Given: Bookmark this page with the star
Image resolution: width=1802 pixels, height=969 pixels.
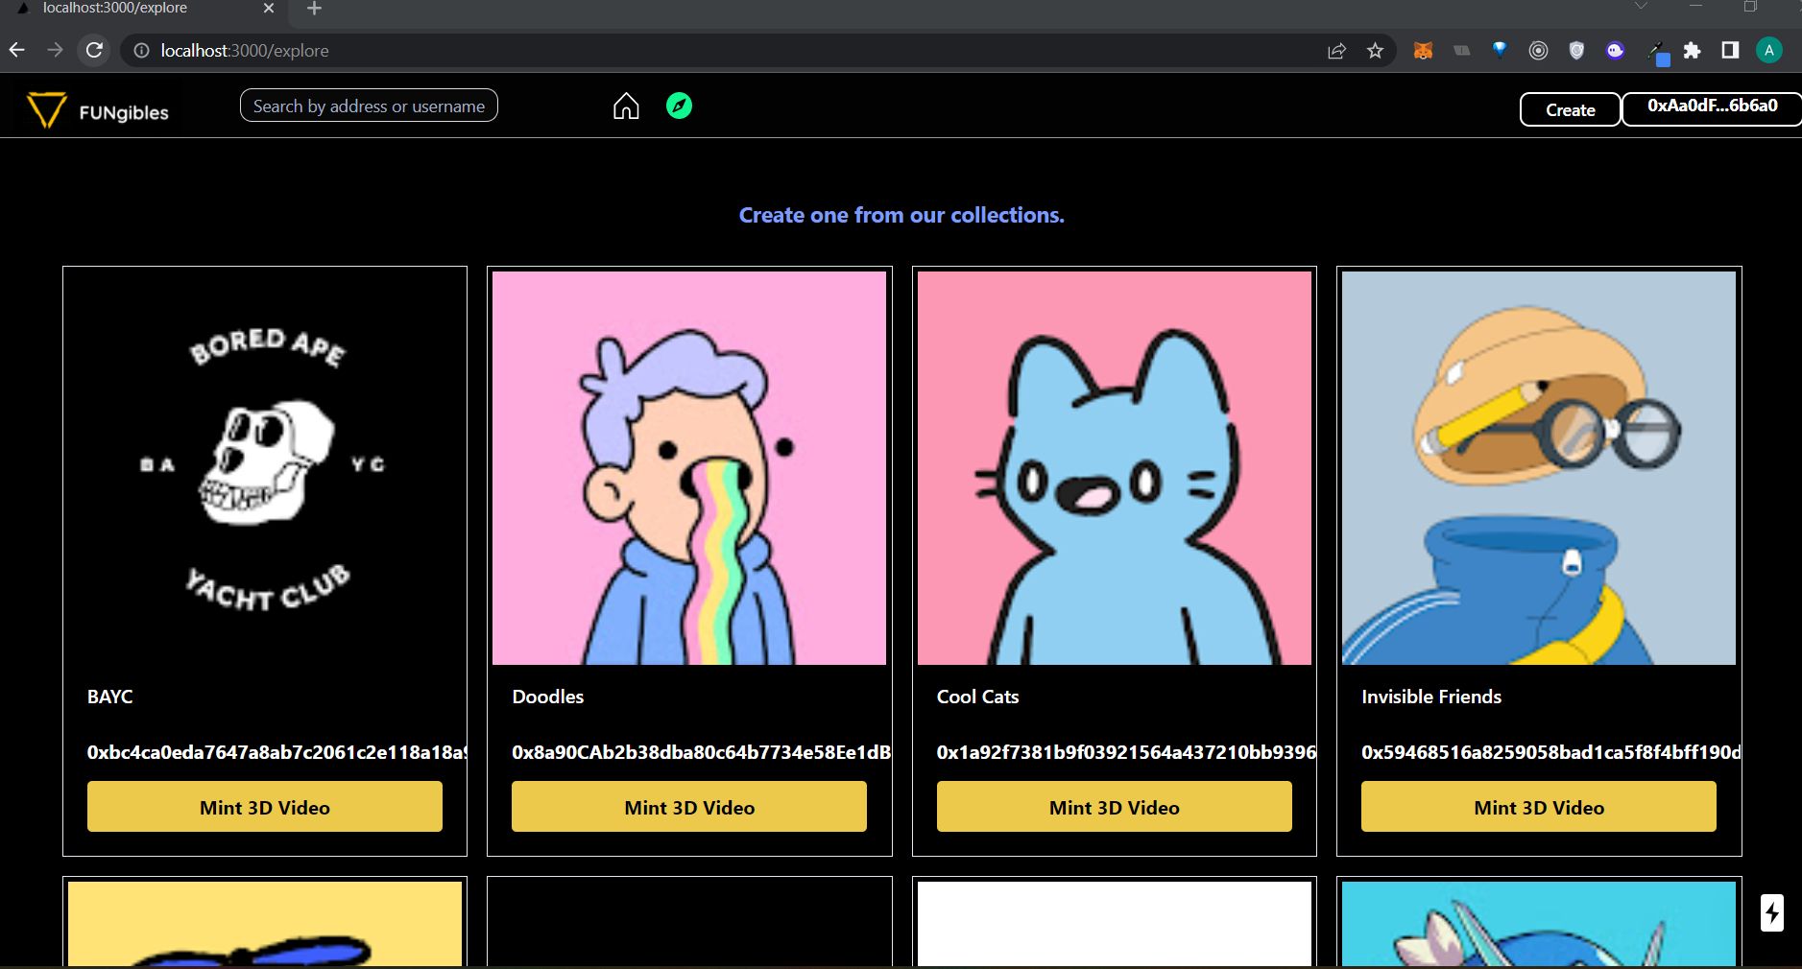Looking at the screenshot, I should (x=1375, y=51).
